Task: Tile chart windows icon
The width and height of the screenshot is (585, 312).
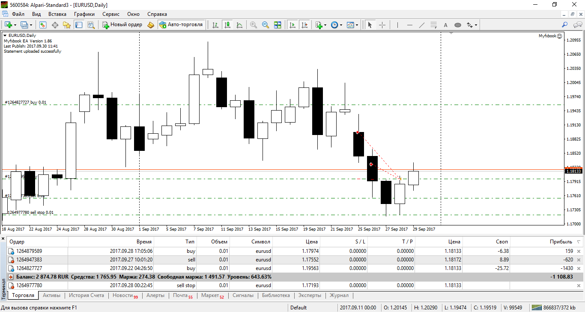Action: (278, 25)
